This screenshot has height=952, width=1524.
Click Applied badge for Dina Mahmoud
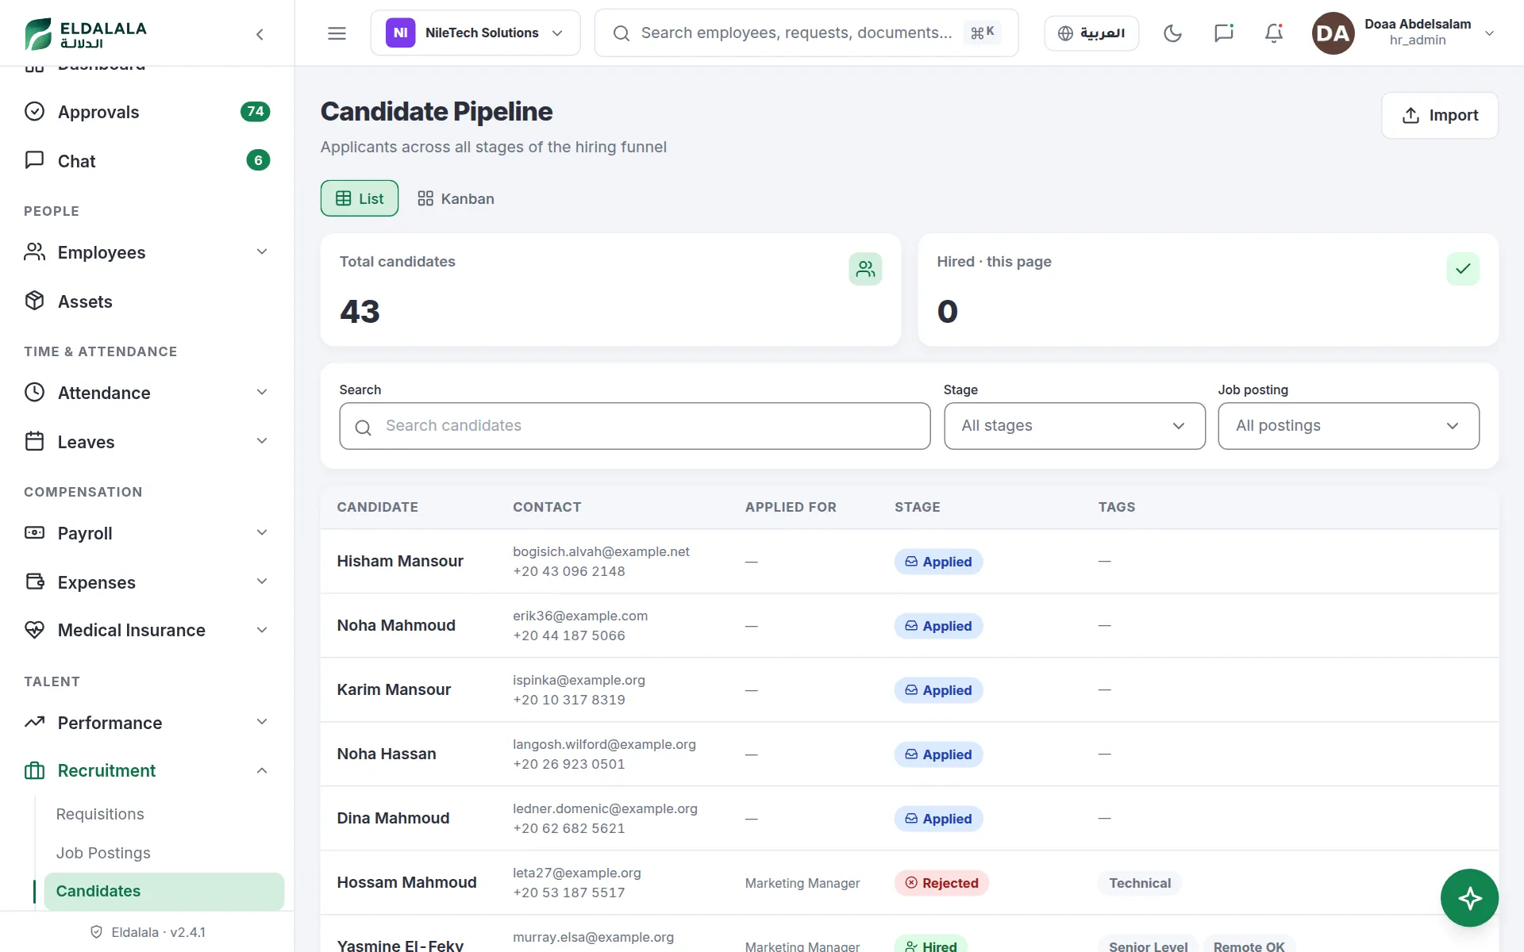pyautogui.click(x=939, y=819)
